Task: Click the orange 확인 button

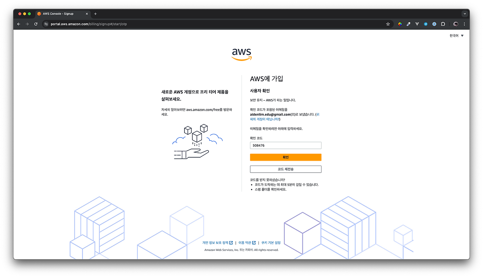Action: (286, 157)
